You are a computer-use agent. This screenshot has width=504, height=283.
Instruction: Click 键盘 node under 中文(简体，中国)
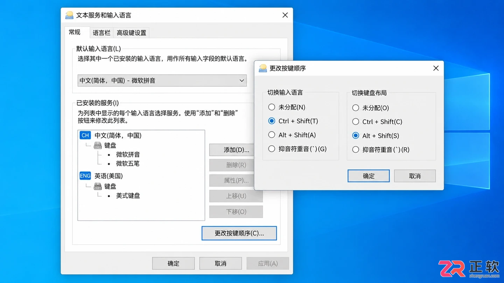click(x=110, y=145)
